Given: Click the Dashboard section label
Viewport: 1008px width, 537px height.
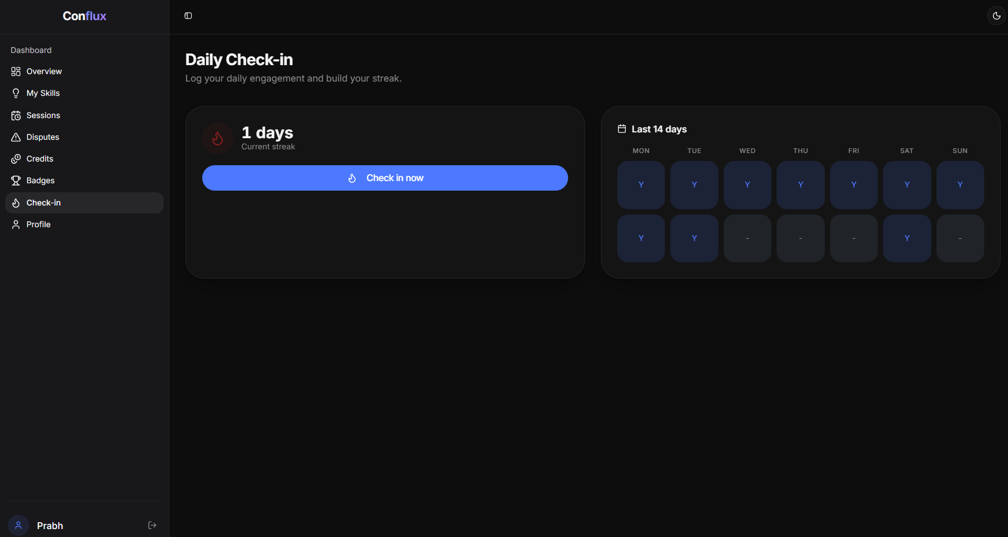Looking at the screenshot, I should click(31, 50).
